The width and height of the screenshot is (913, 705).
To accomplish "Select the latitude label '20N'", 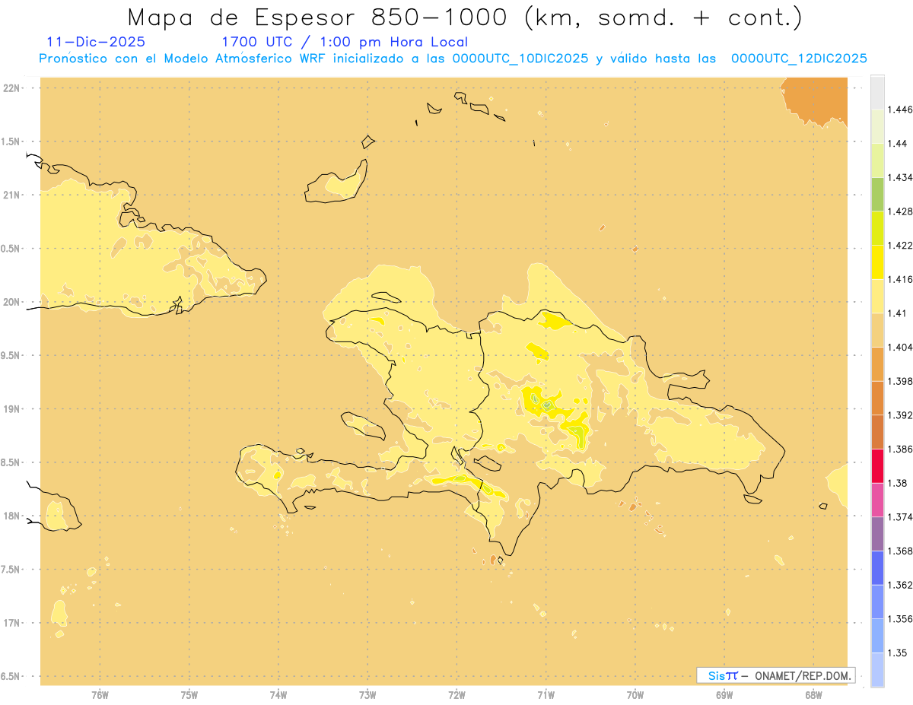I will [x=11, y=302].
